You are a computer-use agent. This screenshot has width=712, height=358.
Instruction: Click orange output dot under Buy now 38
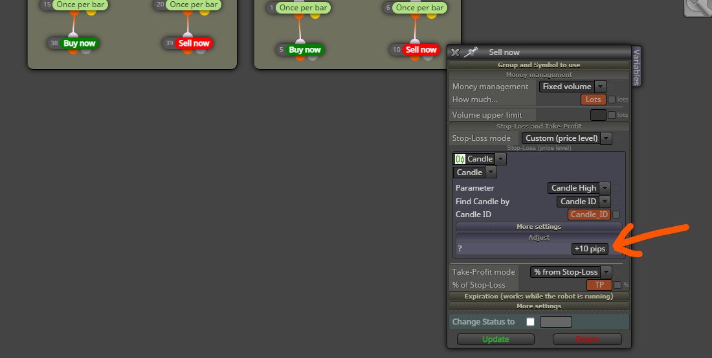[x=73, y=51]
